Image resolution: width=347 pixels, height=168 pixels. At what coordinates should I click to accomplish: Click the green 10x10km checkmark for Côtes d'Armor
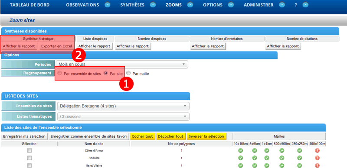(x=240, y=151)
